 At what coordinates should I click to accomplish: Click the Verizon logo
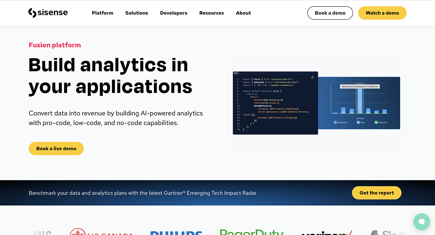pos(327,232)
